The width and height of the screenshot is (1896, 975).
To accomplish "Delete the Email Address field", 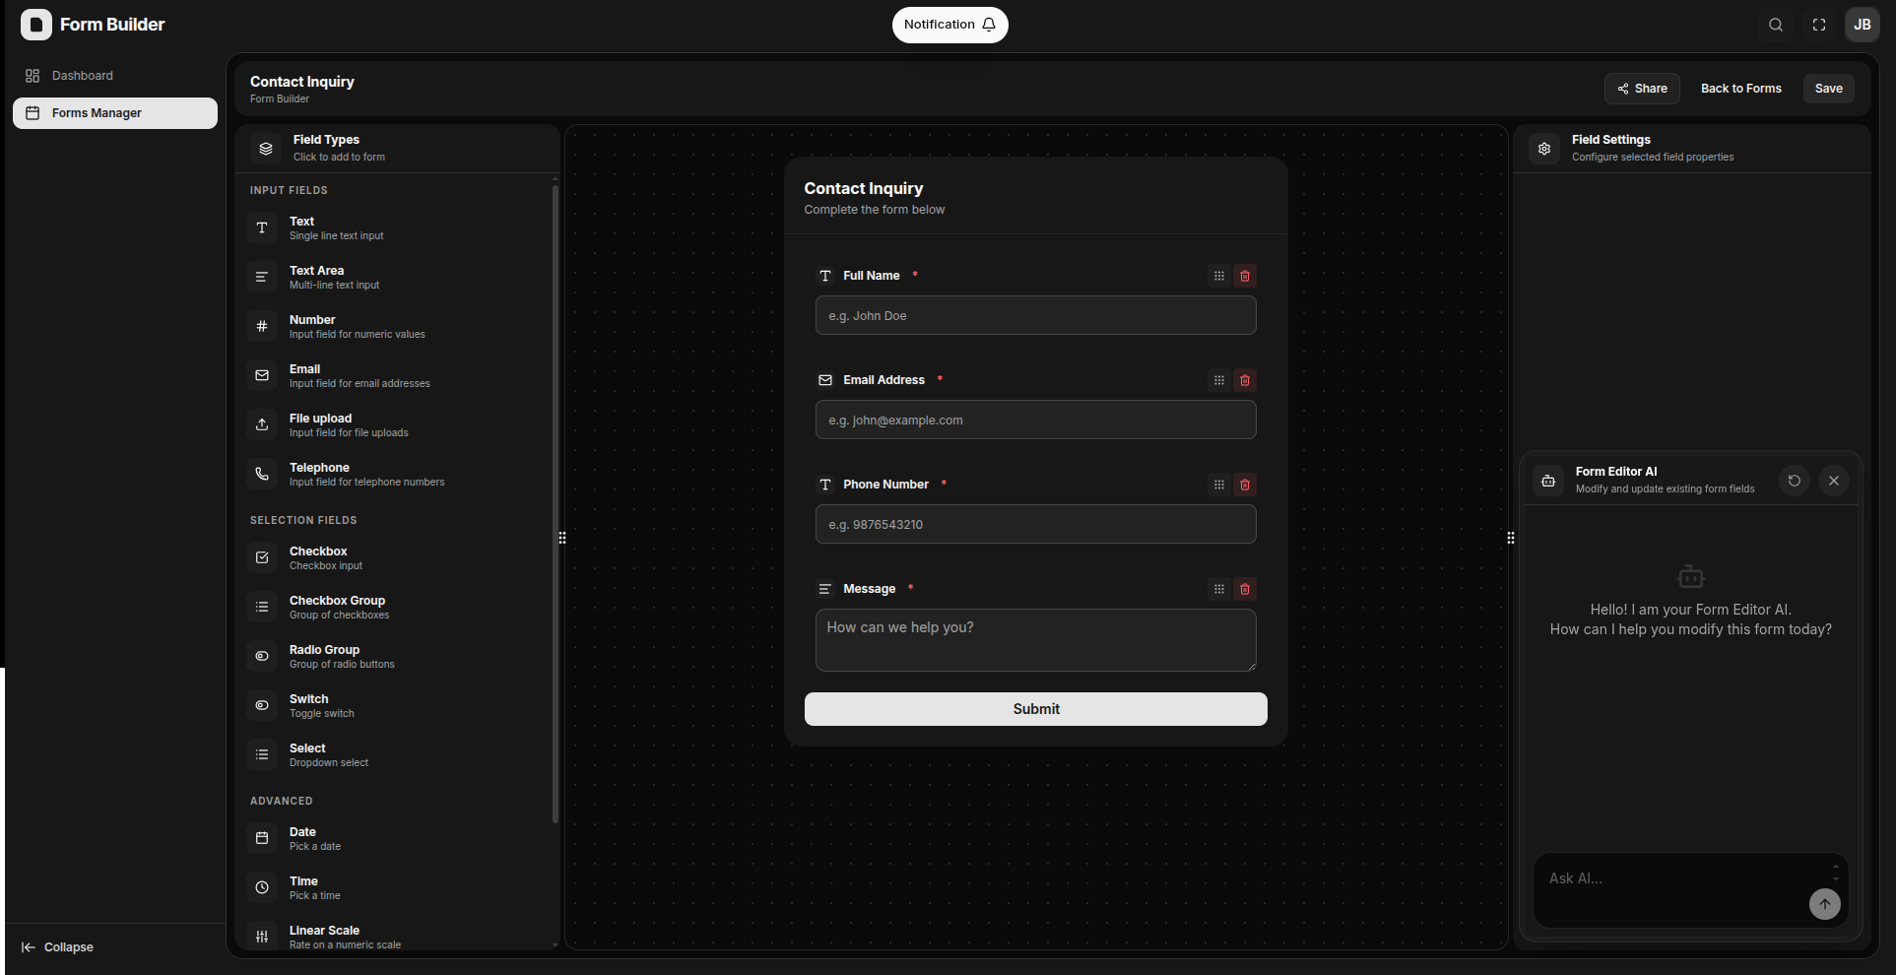I will pyautogui.click(x=1245, y=380).
